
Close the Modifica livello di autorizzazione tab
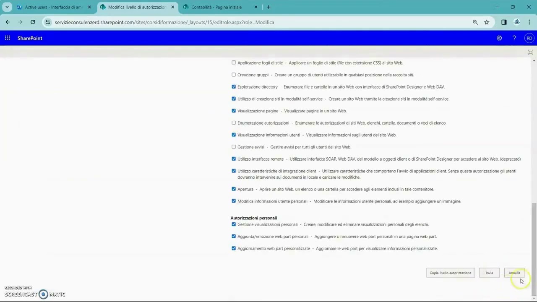click(172, 7)
